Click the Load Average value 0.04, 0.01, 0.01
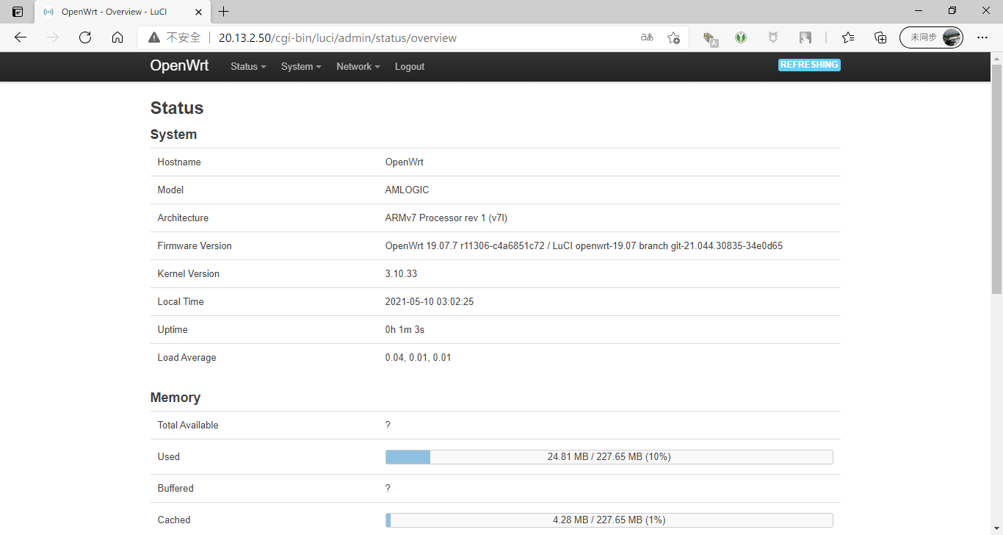This screenshot has width=1003, height=535. (x=418, y=358)
